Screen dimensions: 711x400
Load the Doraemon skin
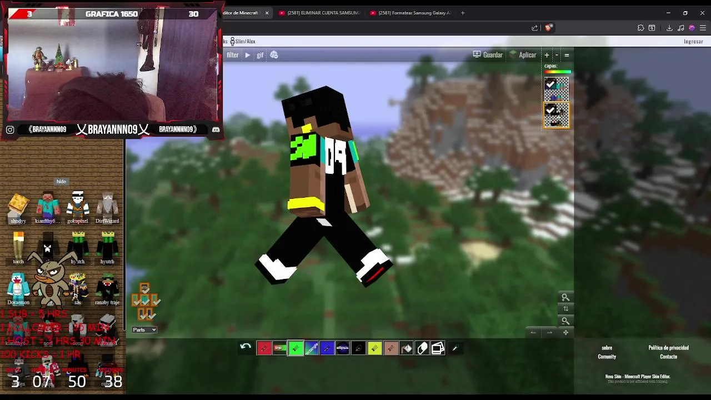point(18,289)
